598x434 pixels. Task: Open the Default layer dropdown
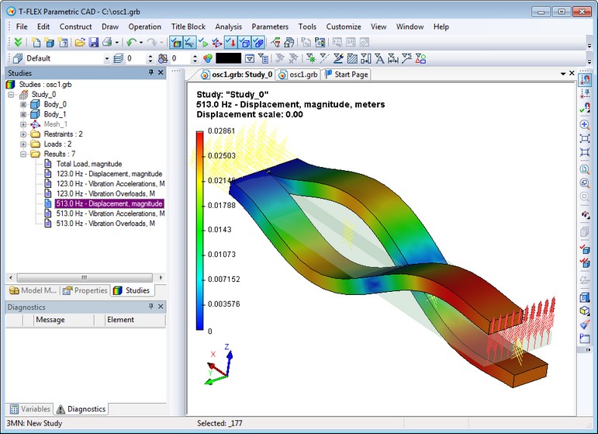[x=107, y=58]
